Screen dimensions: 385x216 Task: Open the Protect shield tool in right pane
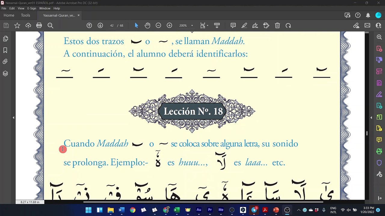pos(379,163)
